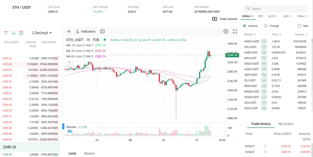Switch to the My Orders tab
The image size is (313, 157).
tap(286, 124)
